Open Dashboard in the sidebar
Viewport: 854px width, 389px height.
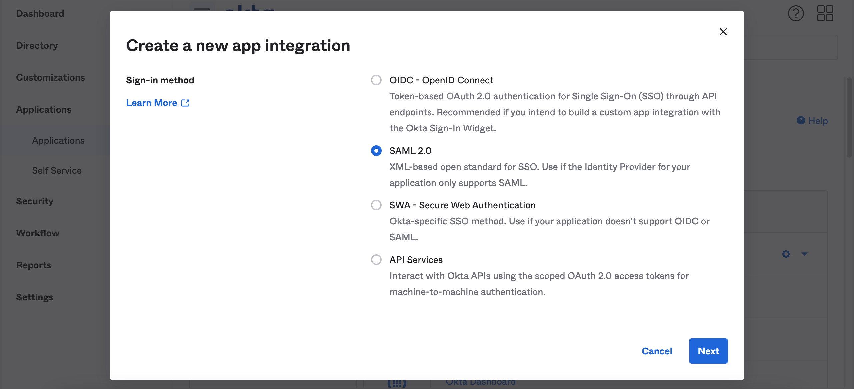pyautogui.click(x=40, y=13)
